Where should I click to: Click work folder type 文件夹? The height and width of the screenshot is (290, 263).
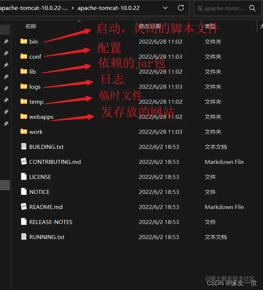click(x=213, y=132)
